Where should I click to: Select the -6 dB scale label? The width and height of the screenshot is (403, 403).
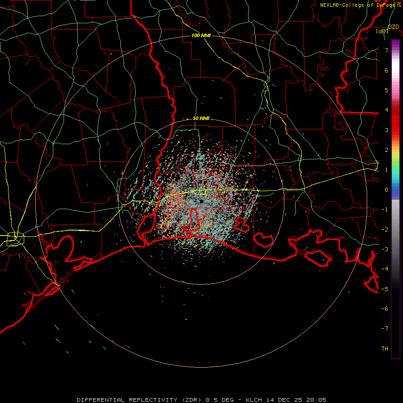pyautogui.click(x=385, y=309)
